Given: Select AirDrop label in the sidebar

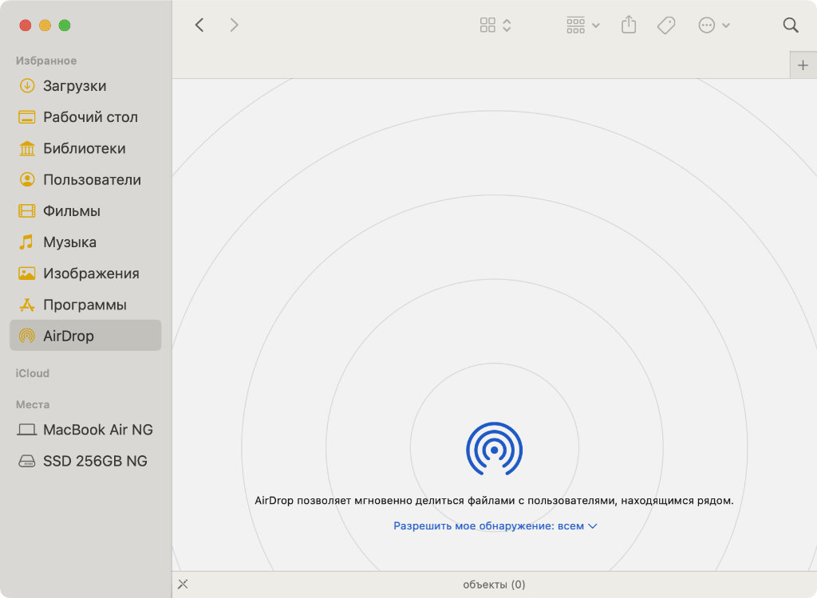Looking at the screenshot, I should 69,336.
